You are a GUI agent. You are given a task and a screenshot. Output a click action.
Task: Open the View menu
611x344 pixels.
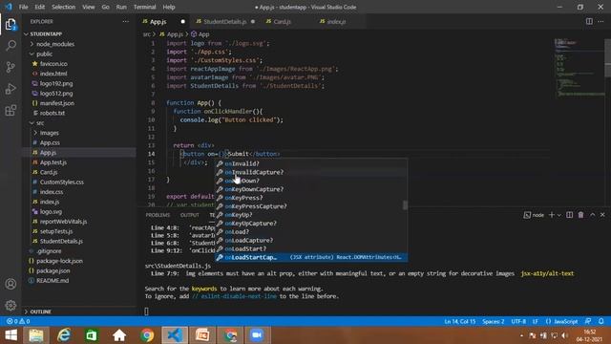tap(89, 7)
